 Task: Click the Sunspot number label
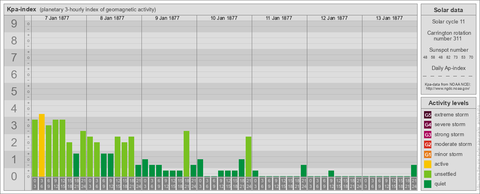click(448, 50)
